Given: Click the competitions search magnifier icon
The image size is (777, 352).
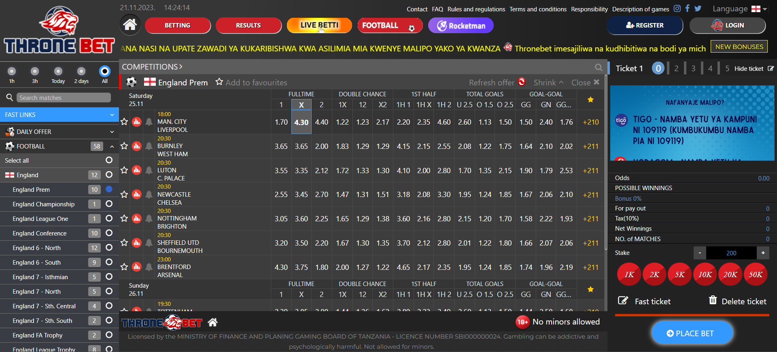Looking at the screenshot, I should pos(599,67).
